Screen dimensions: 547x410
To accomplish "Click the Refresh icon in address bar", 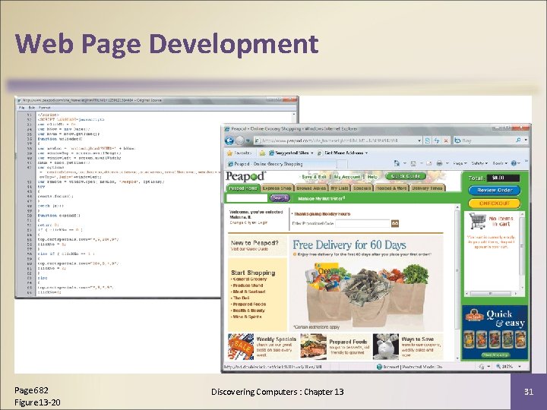I will point(437,140).
